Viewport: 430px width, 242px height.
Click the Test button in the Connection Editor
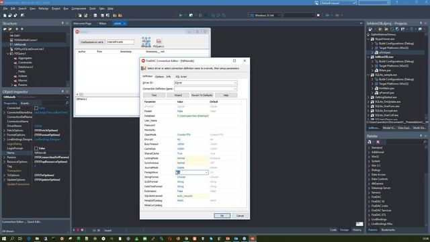coord(154,95)
